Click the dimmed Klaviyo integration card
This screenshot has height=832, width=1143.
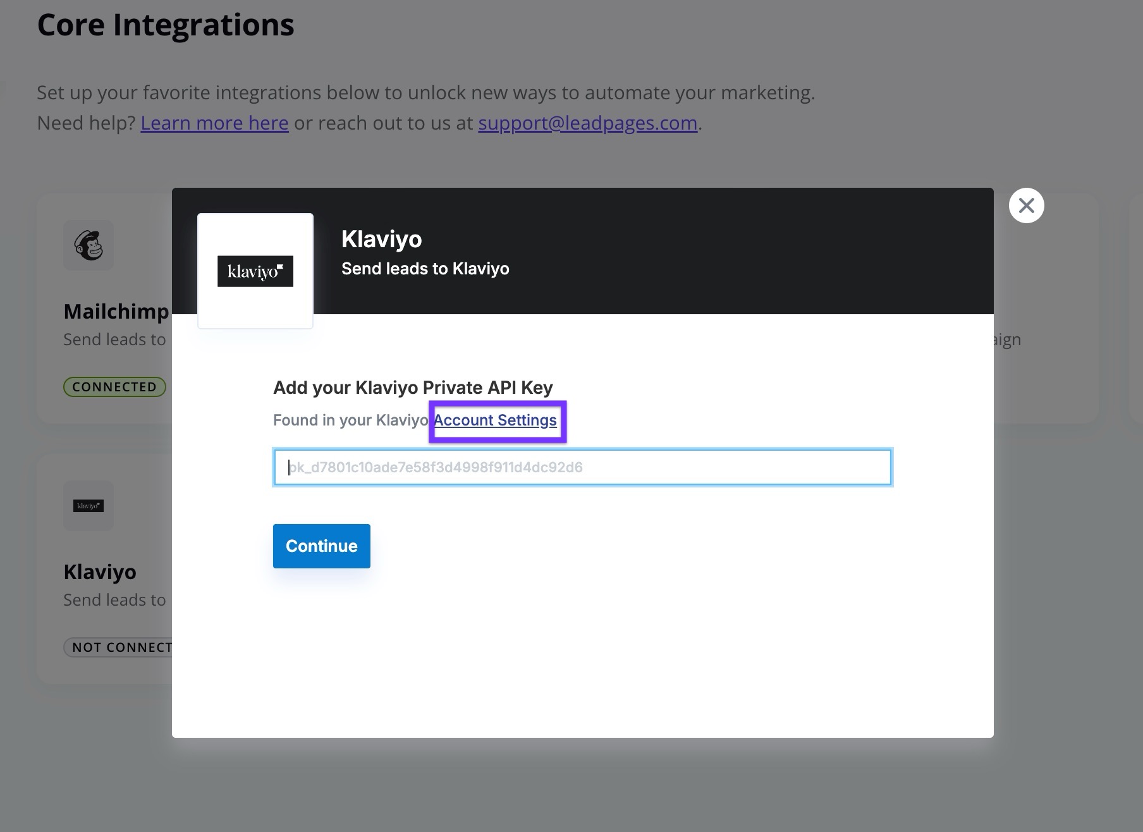click(x=103, y=569)
